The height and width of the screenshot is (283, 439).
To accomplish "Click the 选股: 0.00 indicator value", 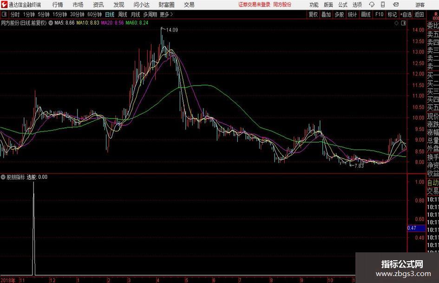I will [x=37, y=177].
